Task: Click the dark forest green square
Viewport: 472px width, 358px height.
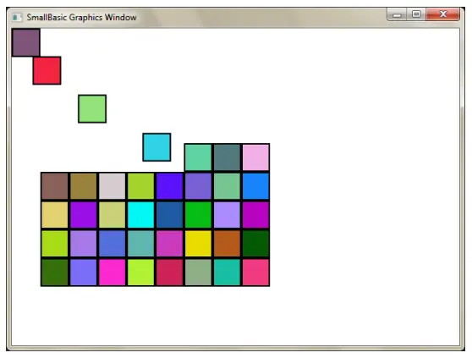Action: coord(255,243)
